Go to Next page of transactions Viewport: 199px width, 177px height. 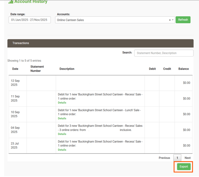[x=187, y=158]
